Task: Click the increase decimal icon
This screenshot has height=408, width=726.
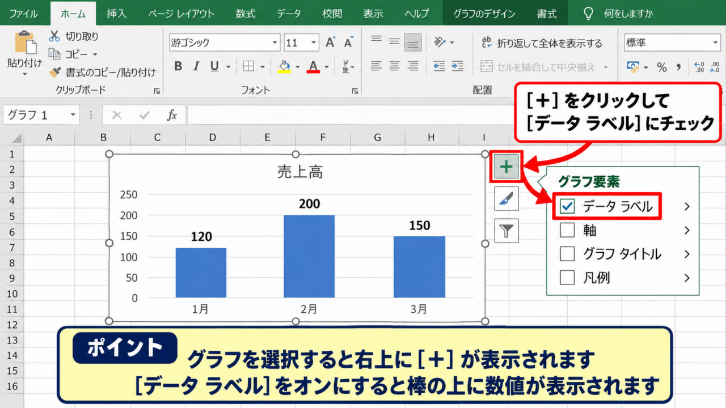Action: (699, 67)
